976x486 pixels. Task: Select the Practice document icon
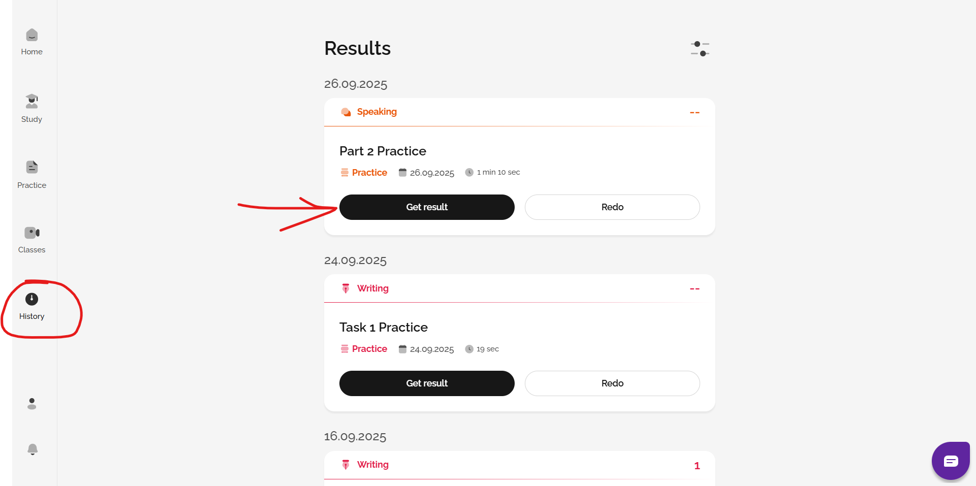32,167
